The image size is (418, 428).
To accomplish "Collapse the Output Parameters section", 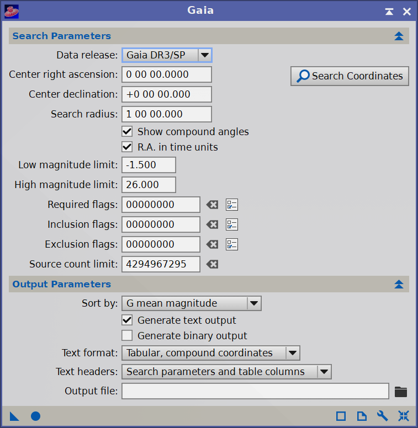I will click(399, 285).
